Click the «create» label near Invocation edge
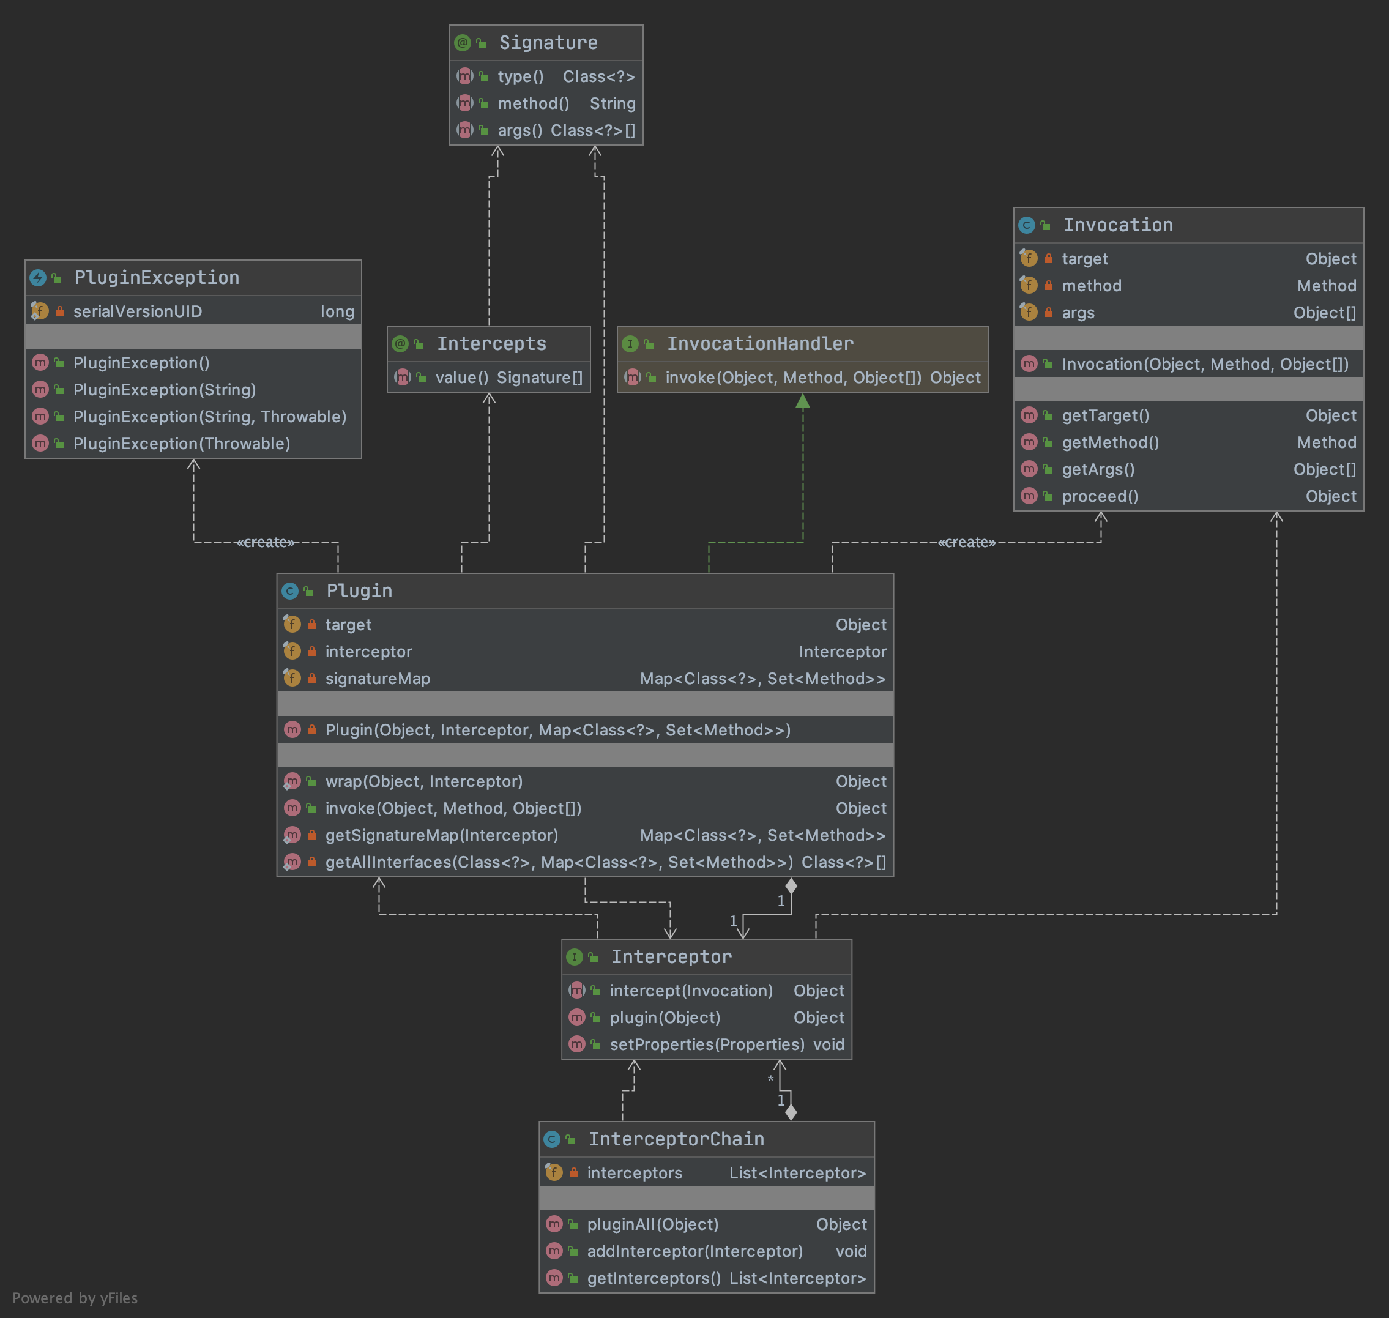 click(x=967, y=542)
